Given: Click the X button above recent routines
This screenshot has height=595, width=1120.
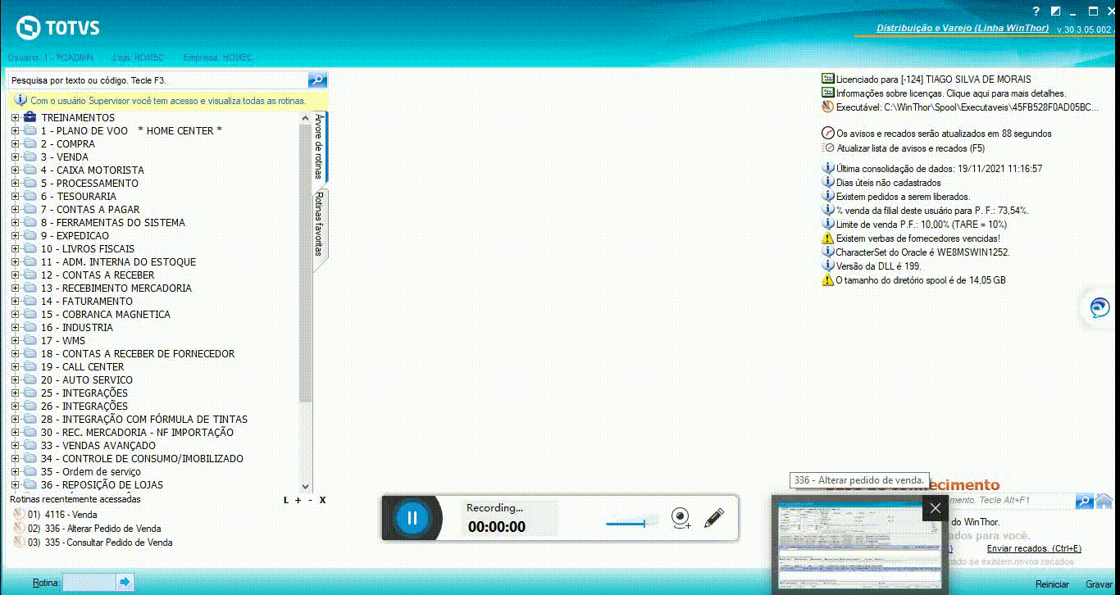Looking at the screenshot, I should coord(323,500).
